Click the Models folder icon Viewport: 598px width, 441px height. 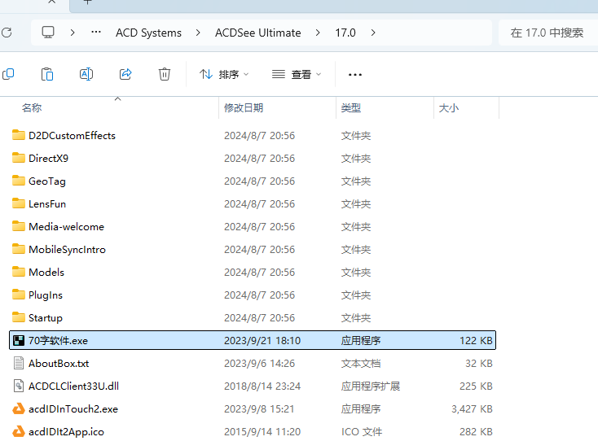coord(18,273)
